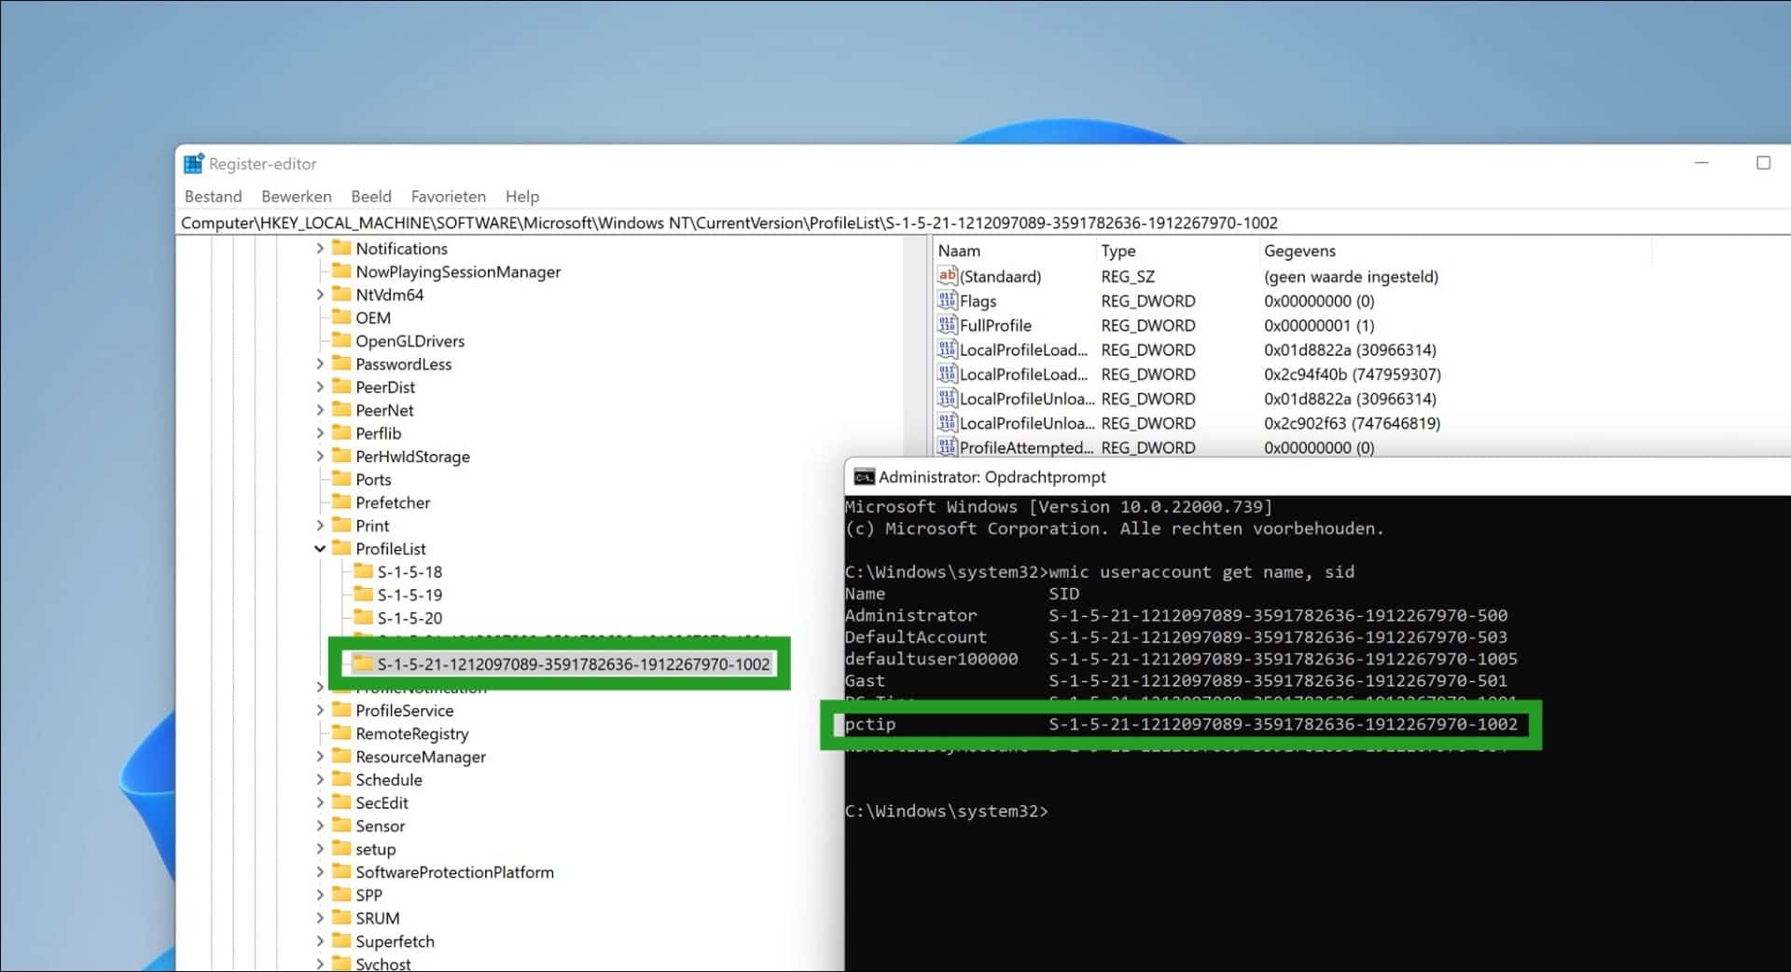Click the FullProfile DWORD icon

click(947, 324)
